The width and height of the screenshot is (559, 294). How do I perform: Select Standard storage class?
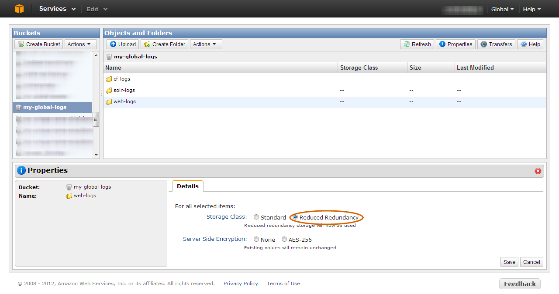click(x=256, y=217)
